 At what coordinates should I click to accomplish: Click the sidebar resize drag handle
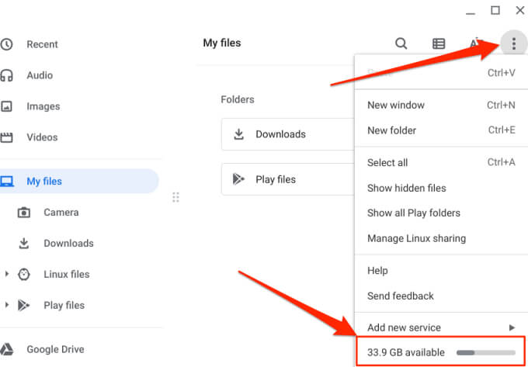(175, 197)
